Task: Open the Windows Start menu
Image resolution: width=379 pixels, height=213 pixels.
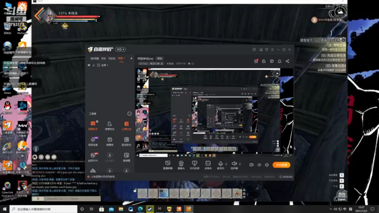Action: coord(5,209)
